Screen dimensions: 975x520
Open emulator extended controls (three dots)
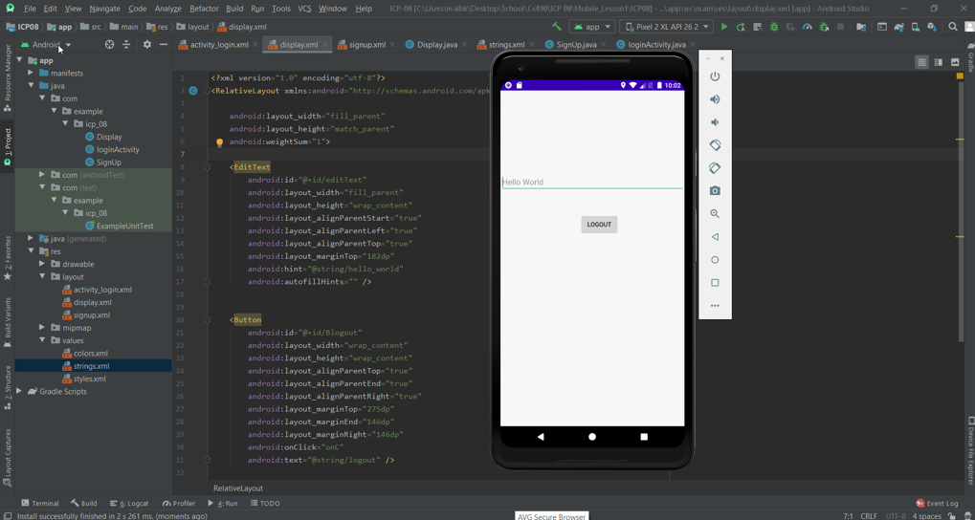click(x=715, y=306)
